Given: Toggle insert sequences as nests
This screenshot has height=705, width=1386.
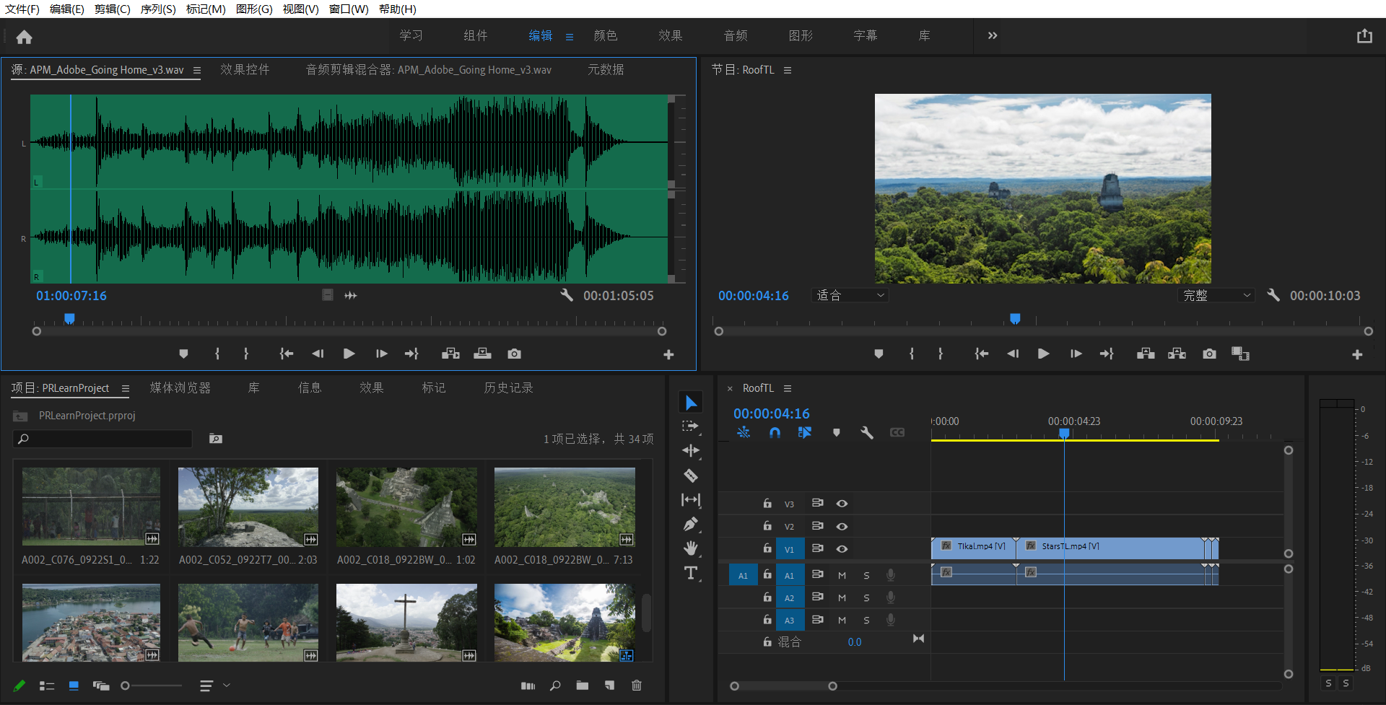Looking at the screenshot, I should 744,432.
